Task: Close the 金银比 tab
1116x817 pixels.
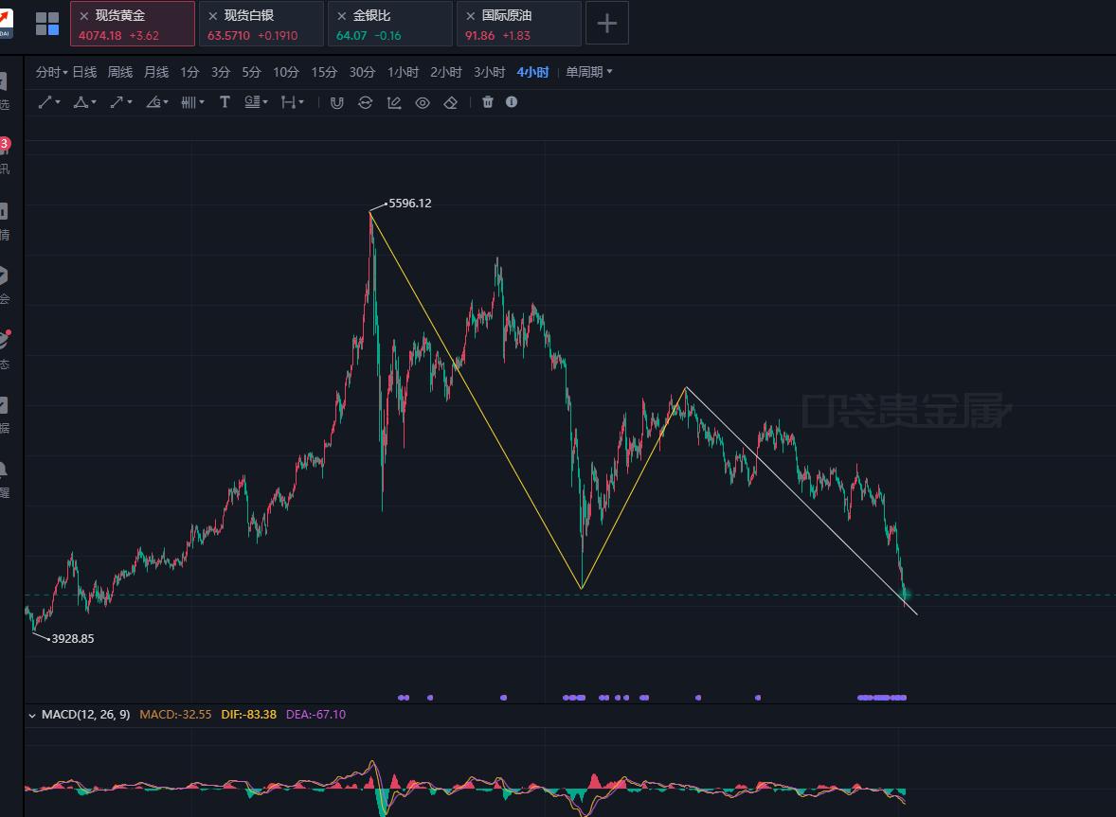Action: pos(342,16)
